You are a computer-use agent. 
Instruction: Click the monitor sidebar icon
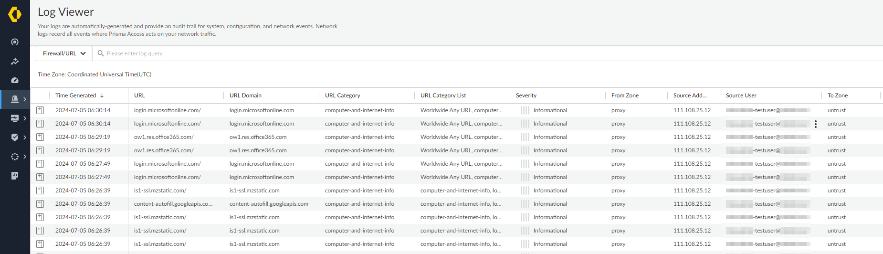click(15, 118)
